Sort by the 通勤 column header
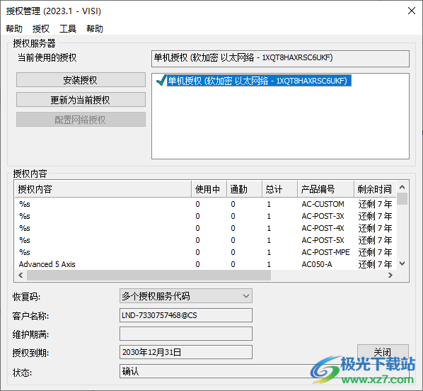The width and height of the screenshot is (423, 391). [244, 189]
